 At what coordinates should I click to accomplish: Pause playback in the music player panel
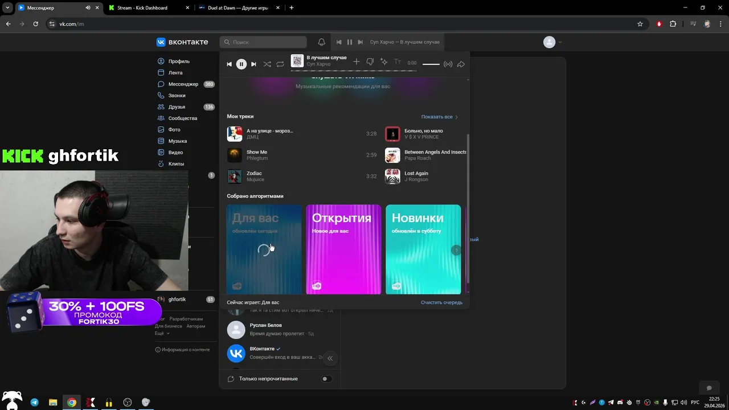241,64
